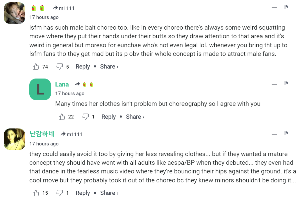Image resolution: width=302 pixels, height=200 pixels.
Task: Reply to Lana's comment
Action: pyautogui.click(x=108, y=117)
